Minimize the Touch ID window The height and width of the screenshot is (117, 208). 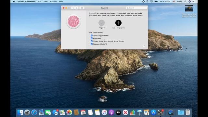click(x=66, y=8)
